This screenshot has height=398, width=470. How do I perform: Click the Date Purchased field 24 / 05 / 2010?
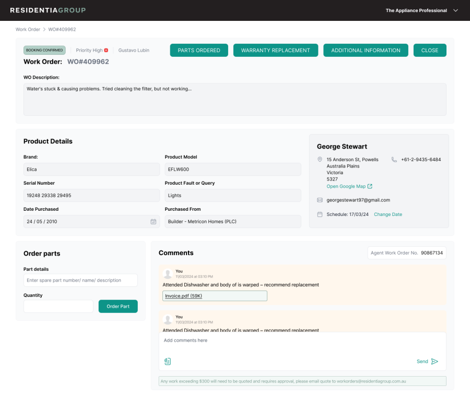[x=92, y=222]
